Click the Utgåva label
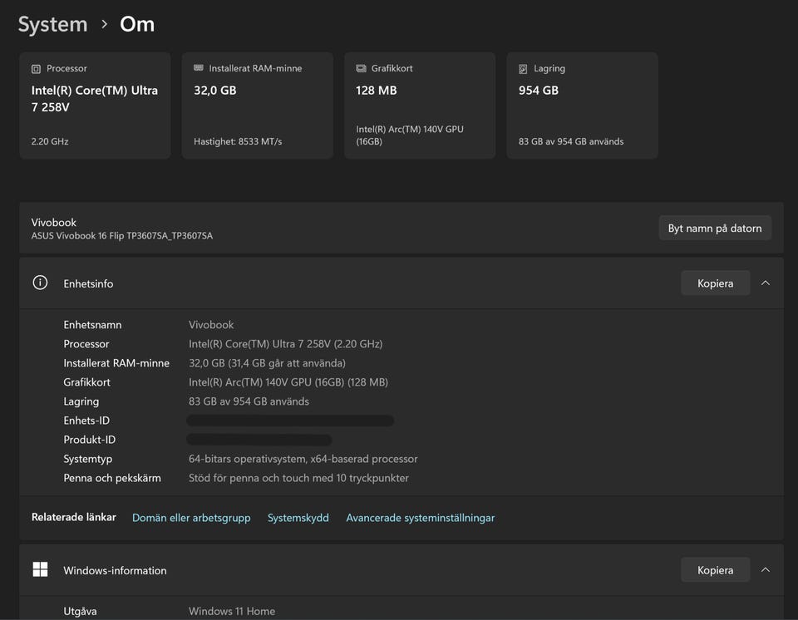 (x=80, y=611)
